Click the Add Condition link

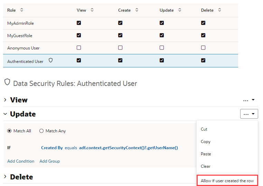click(x=21, y=161)
